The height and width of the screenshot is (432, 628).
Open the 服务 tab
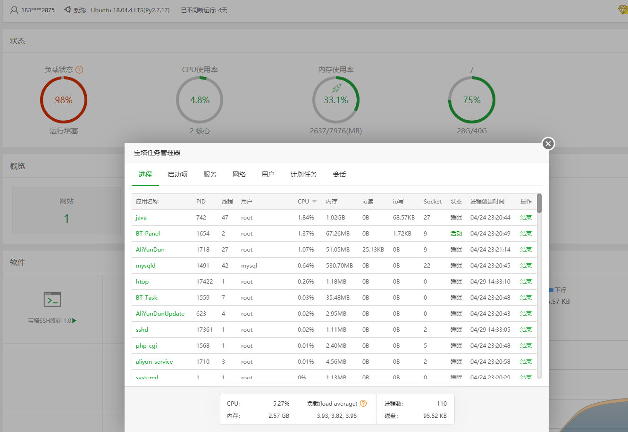click(210, 174)
